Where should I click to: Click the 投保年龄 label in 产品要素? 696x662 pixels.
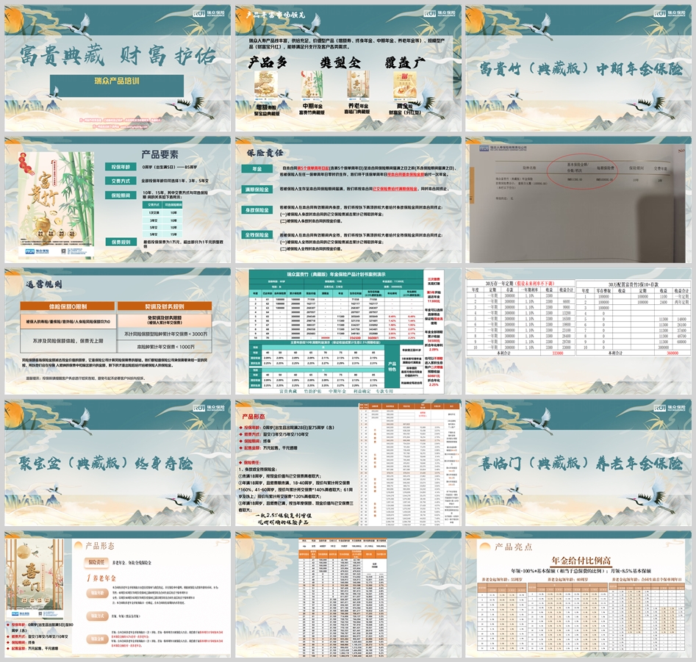121,167
